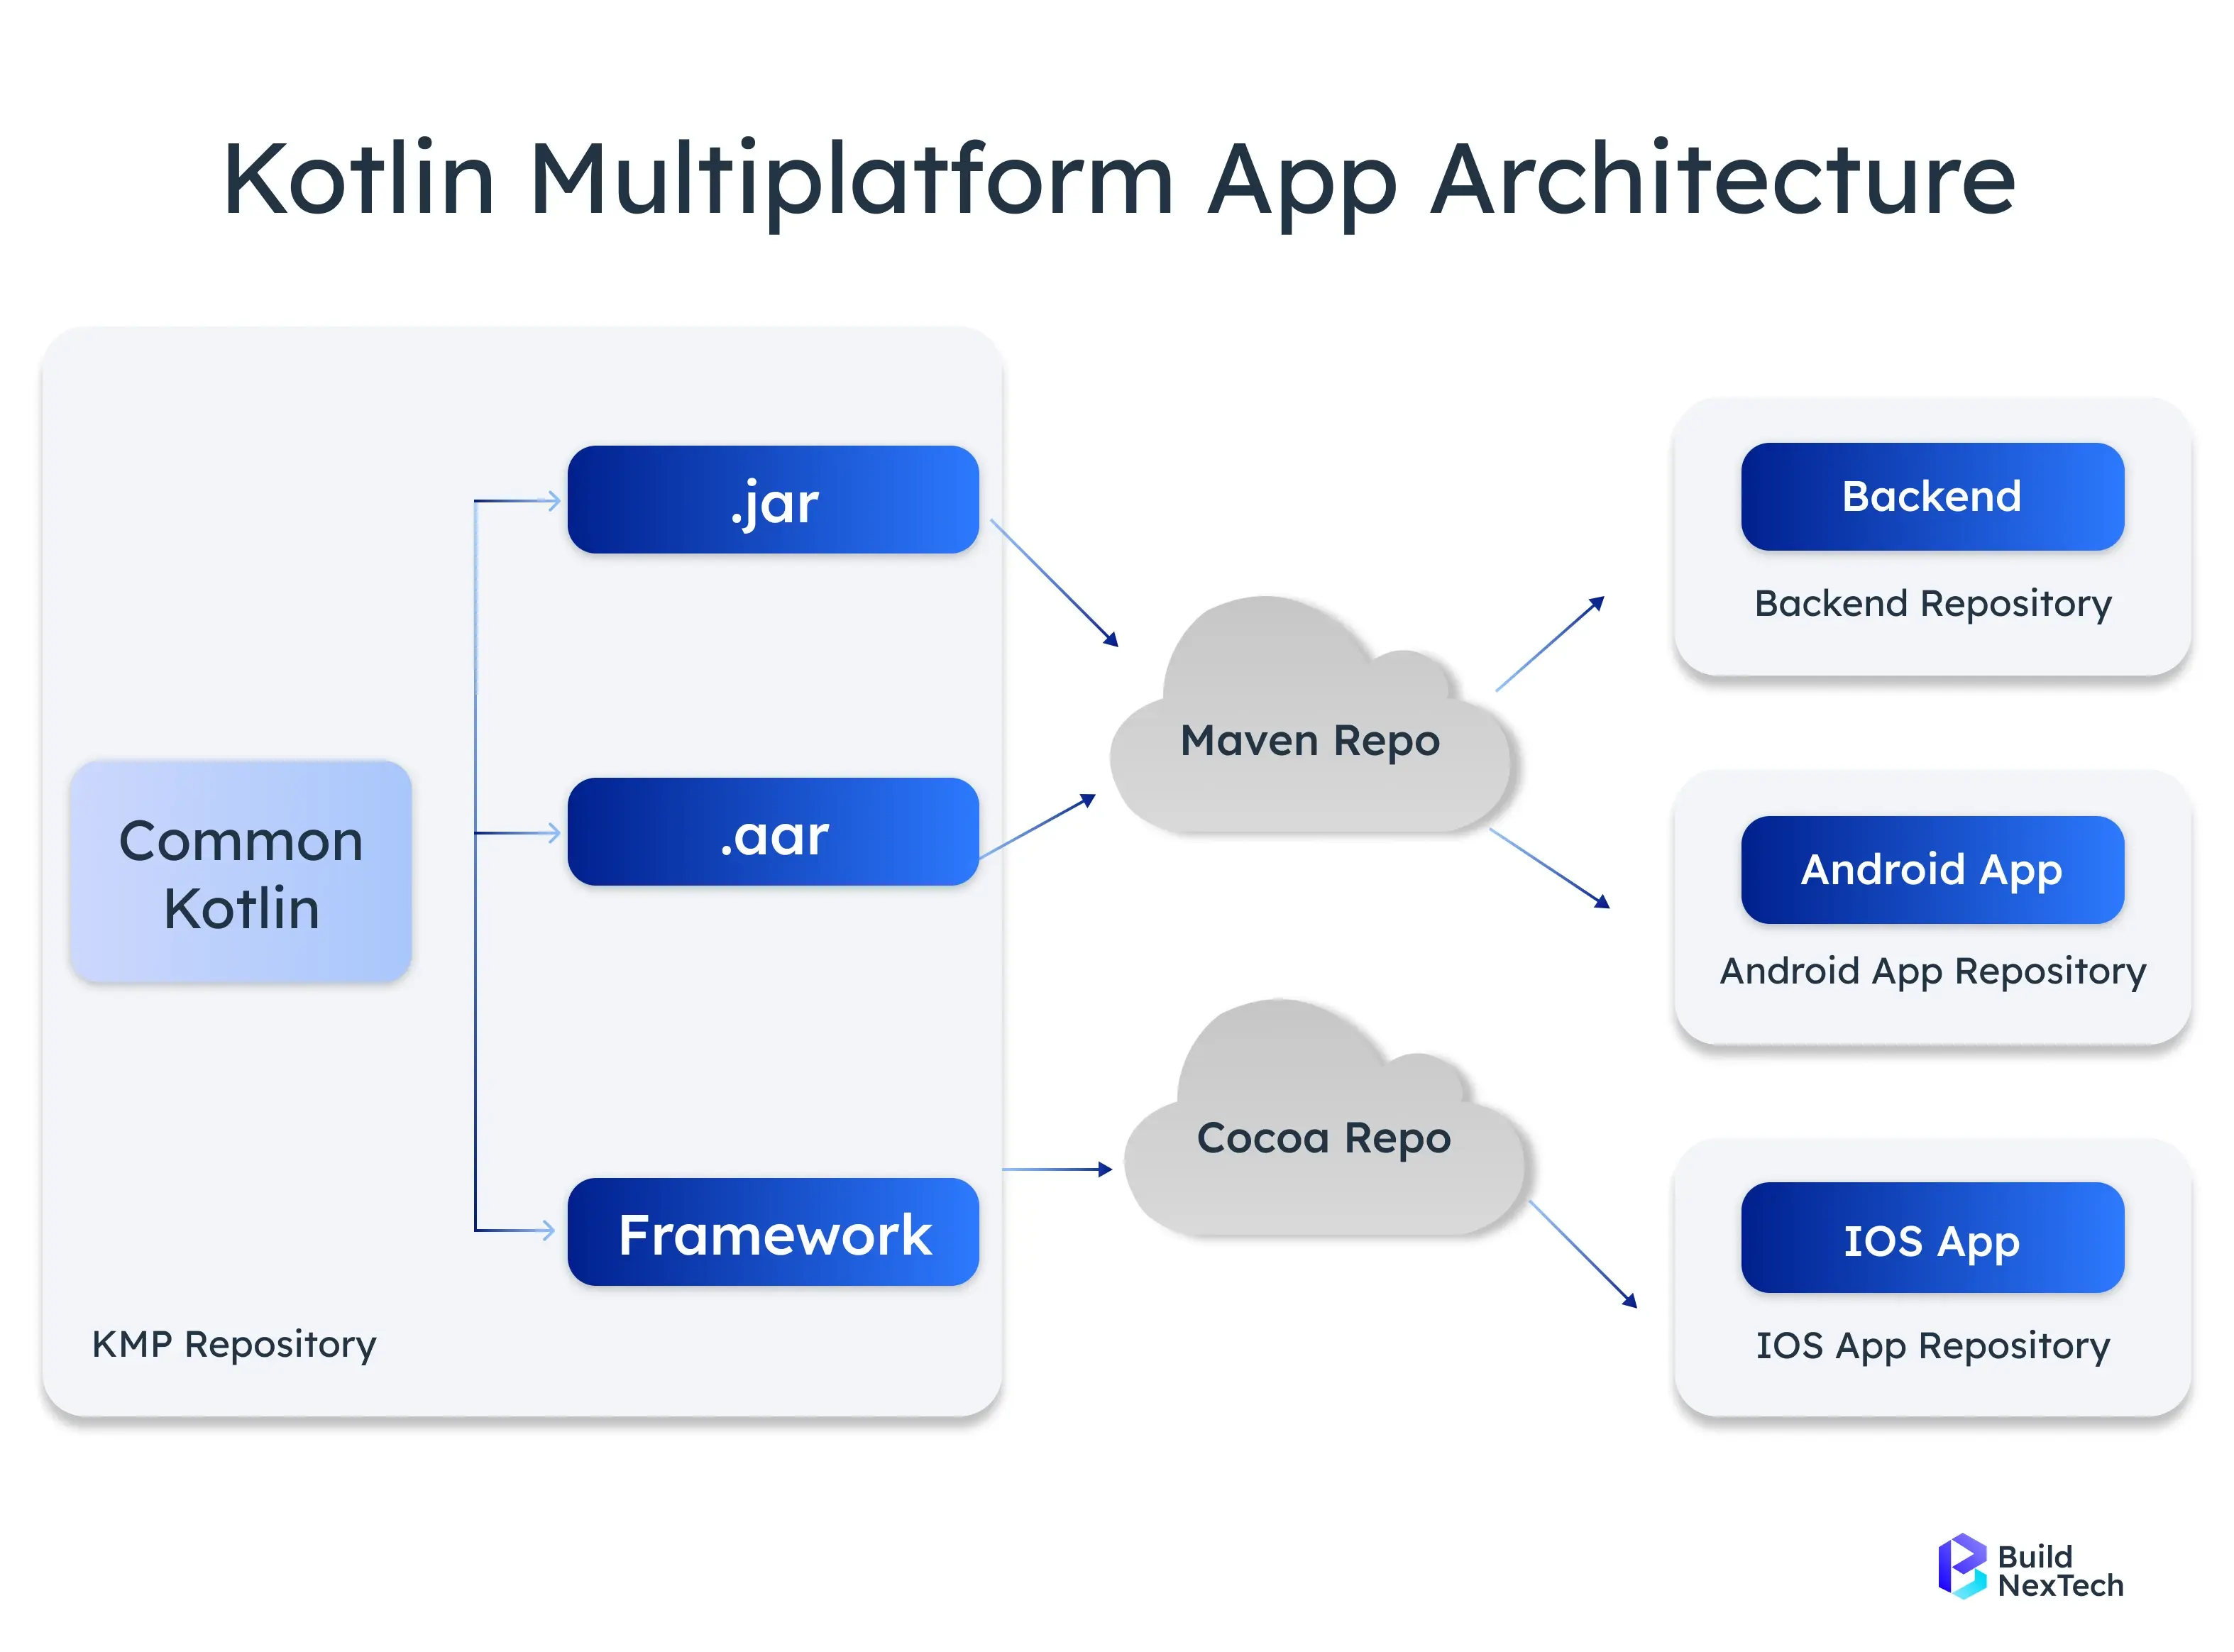
Task: Click arrow from .jar to Maven Repo
Action: tap(1053, 582)
